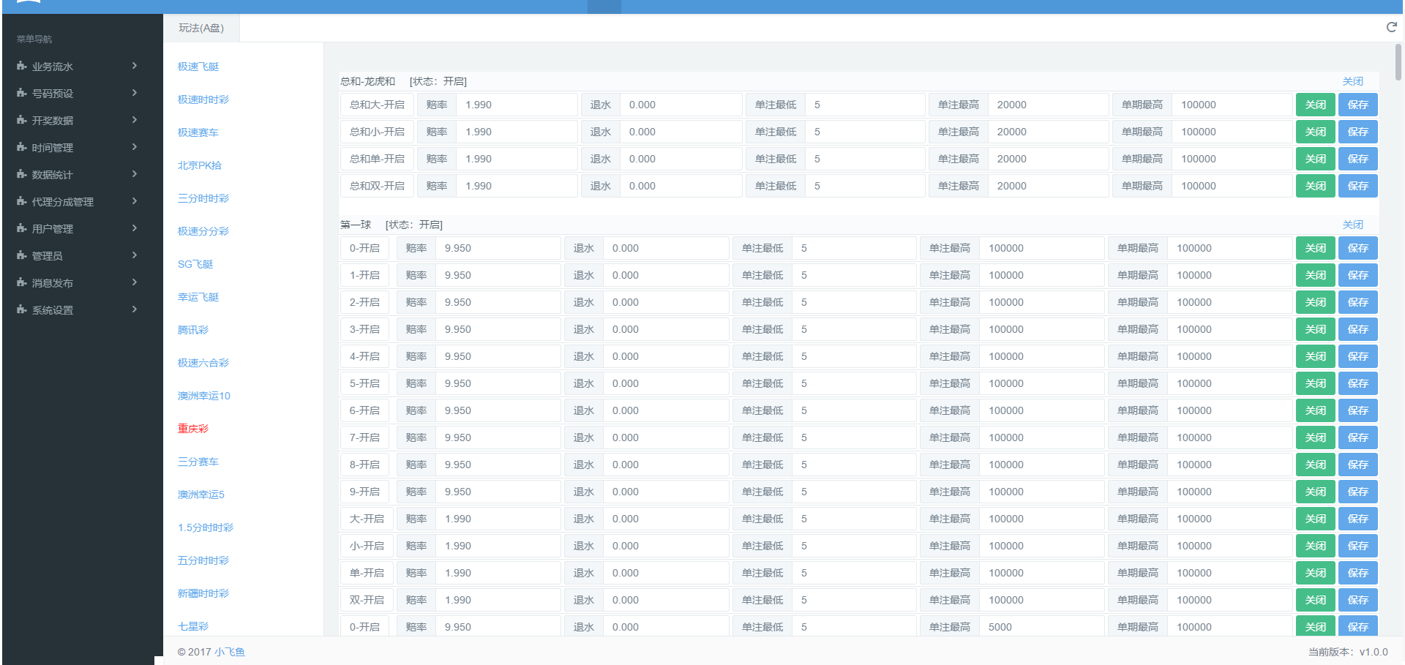This screenshot has width=1405, height=665.
Task: Open the 小飞鱼 footer link
Action: click(230, 652)
